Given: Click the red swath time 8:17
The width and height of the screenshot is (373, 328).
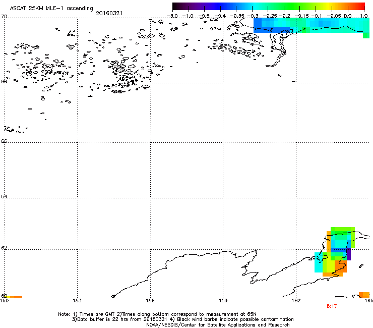Looking at the screenshot, I should tap(332, 306).
